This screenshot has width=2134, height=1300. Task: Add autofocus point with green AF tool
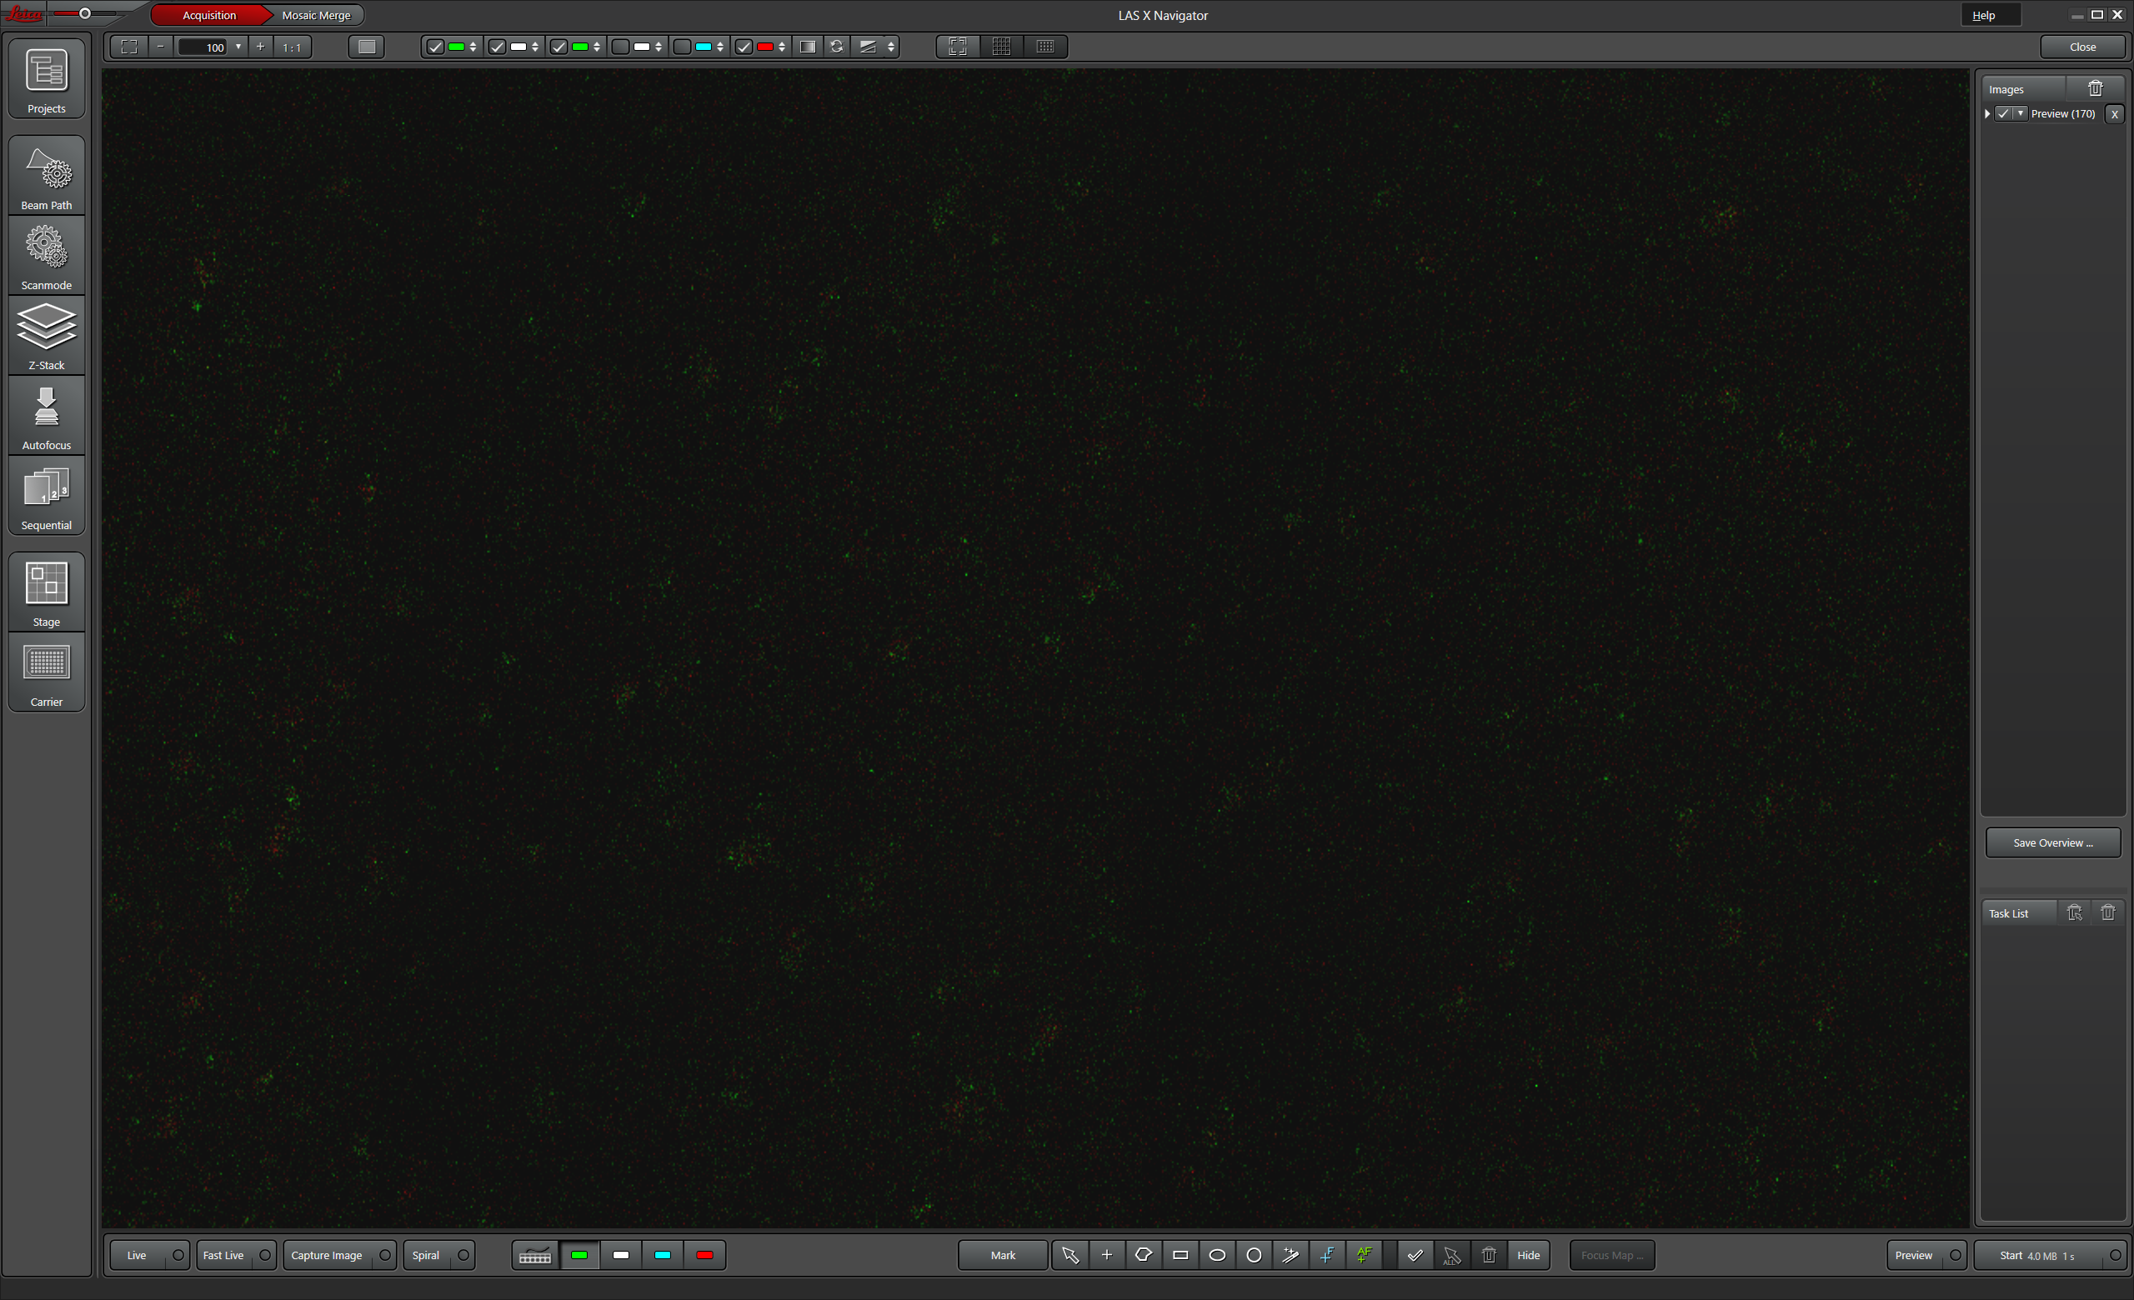pyautogui.click(x=1364, y=1255)
